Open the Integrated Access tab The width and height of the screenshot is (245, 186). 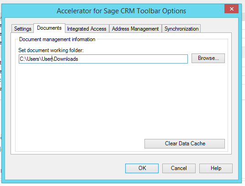[x=87, y=29]
